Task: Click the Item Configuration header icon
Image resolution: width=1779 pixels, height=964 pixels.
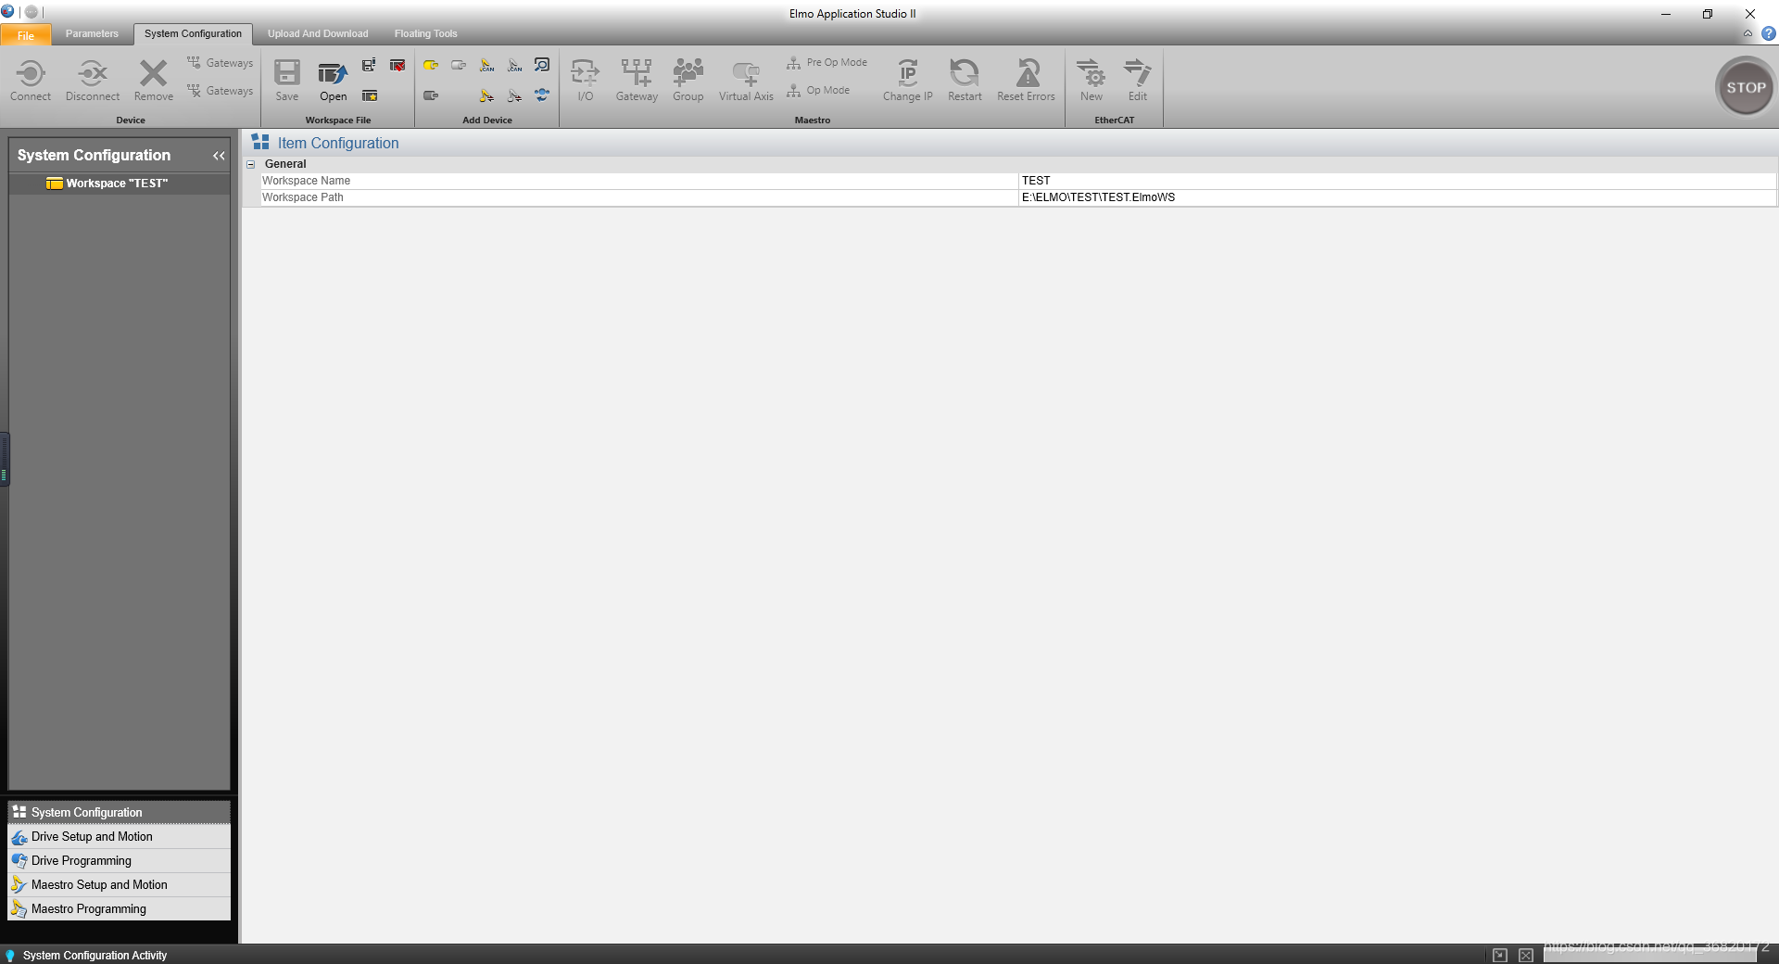Action: [x=260, y=142]
